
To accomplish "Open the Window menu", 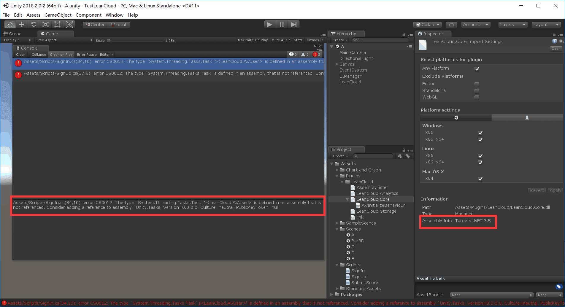I will click(x=114, y=15).
